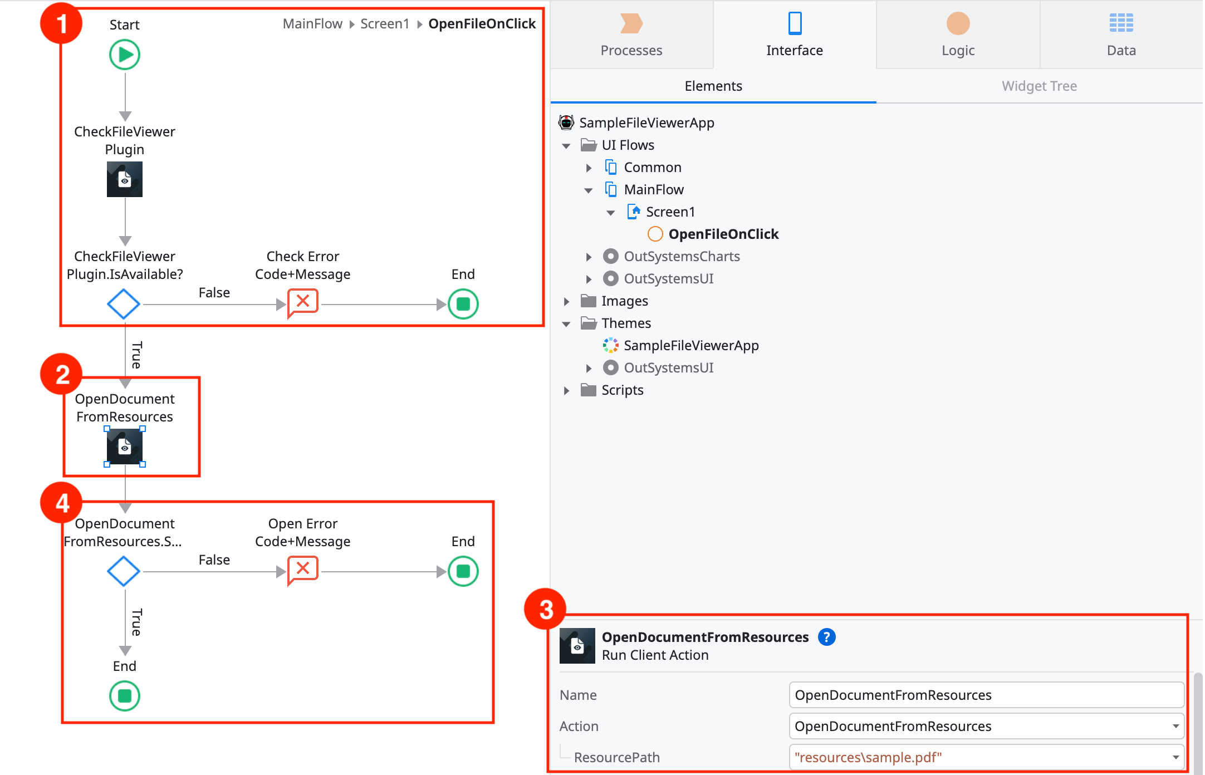Click Screen1 in the breadcrumb

point(384,24)
